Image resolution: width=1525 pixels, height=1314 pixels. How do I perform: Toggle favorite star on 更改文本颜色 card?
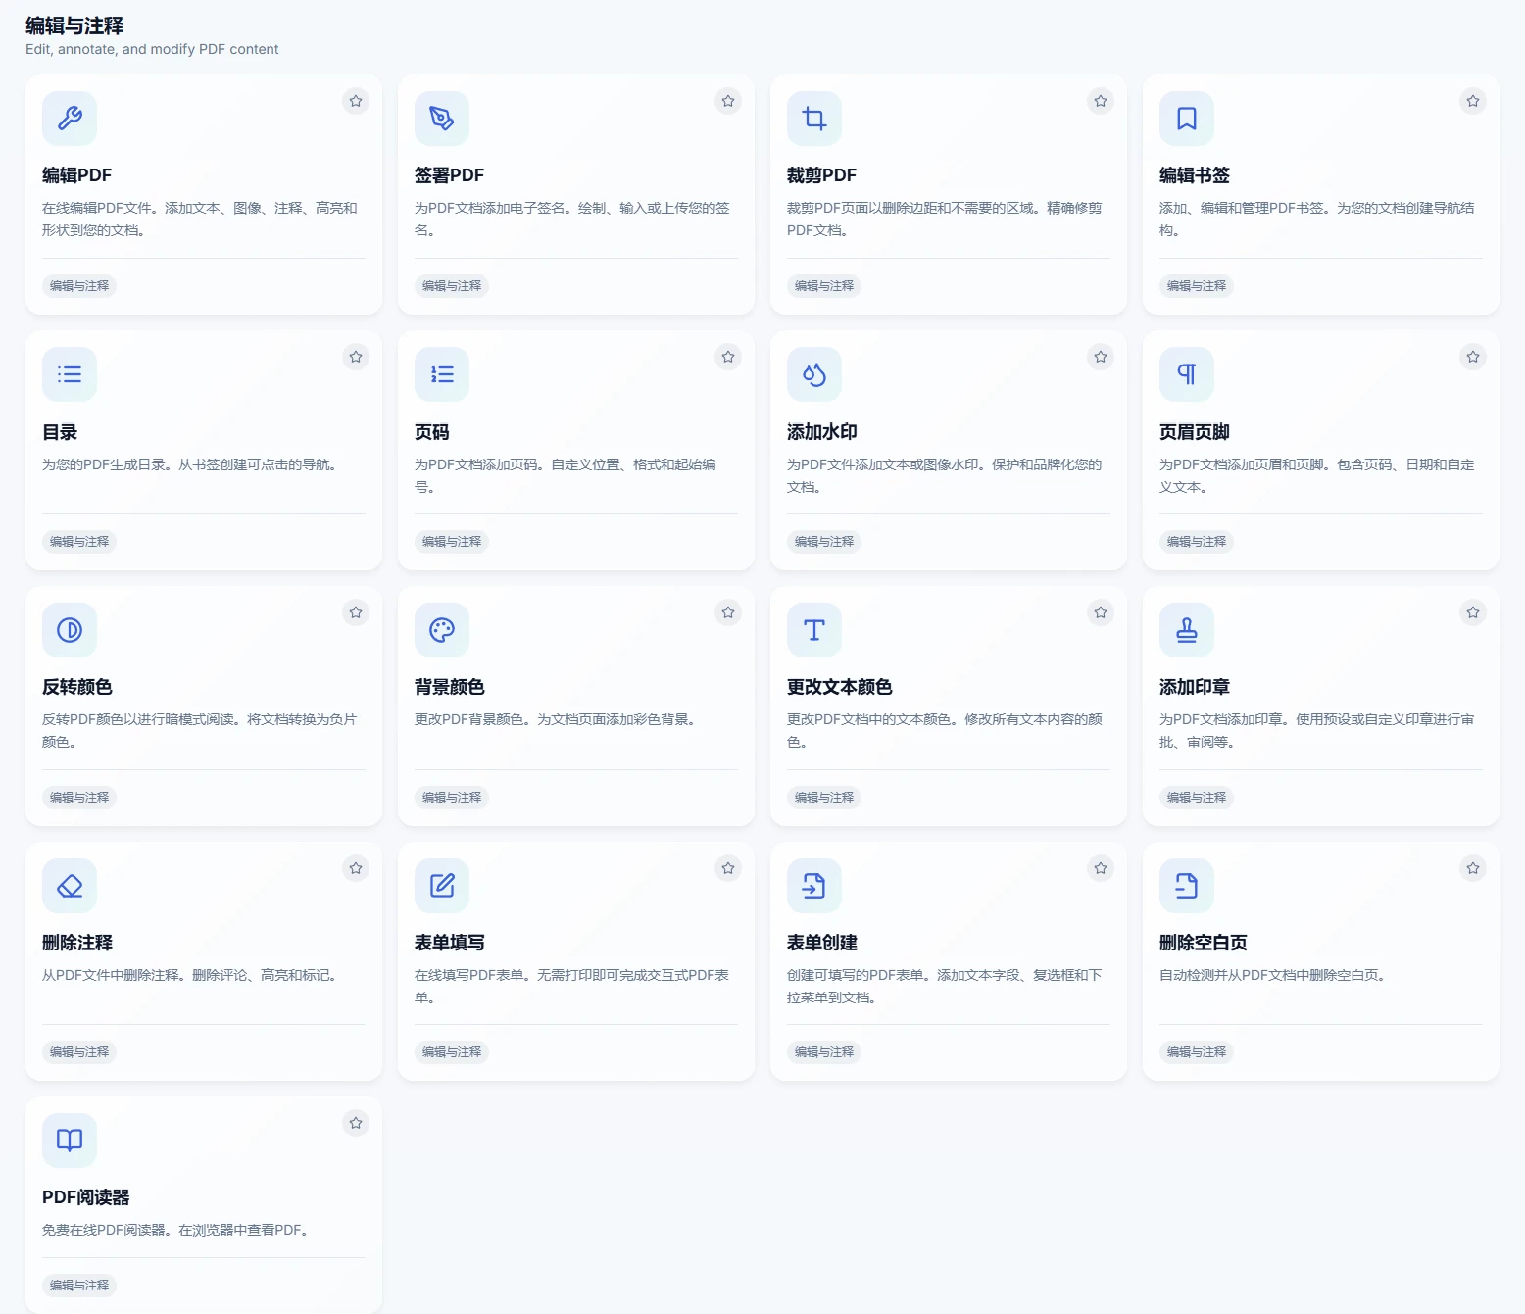pyautogui.click(x=1101, y=612)
